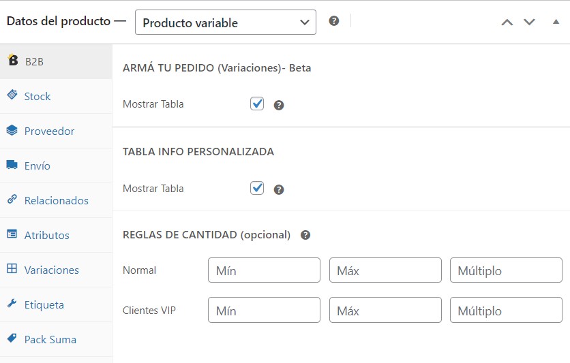Collapse the Datos del producto panel
This screenshot has height=363, width=570.
point(556,22)
